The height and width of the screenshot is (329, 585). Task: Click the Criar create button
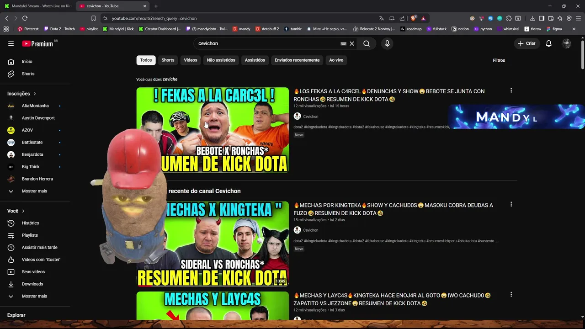coord(526,43)
